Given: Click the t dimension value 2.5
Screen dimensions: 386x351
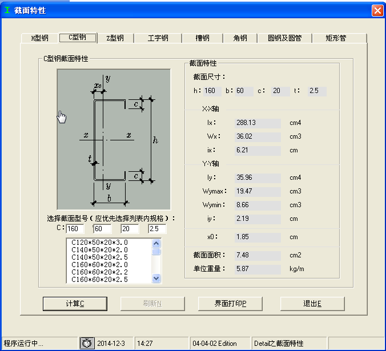Looking at the screenshot, I should click(317, 91).
